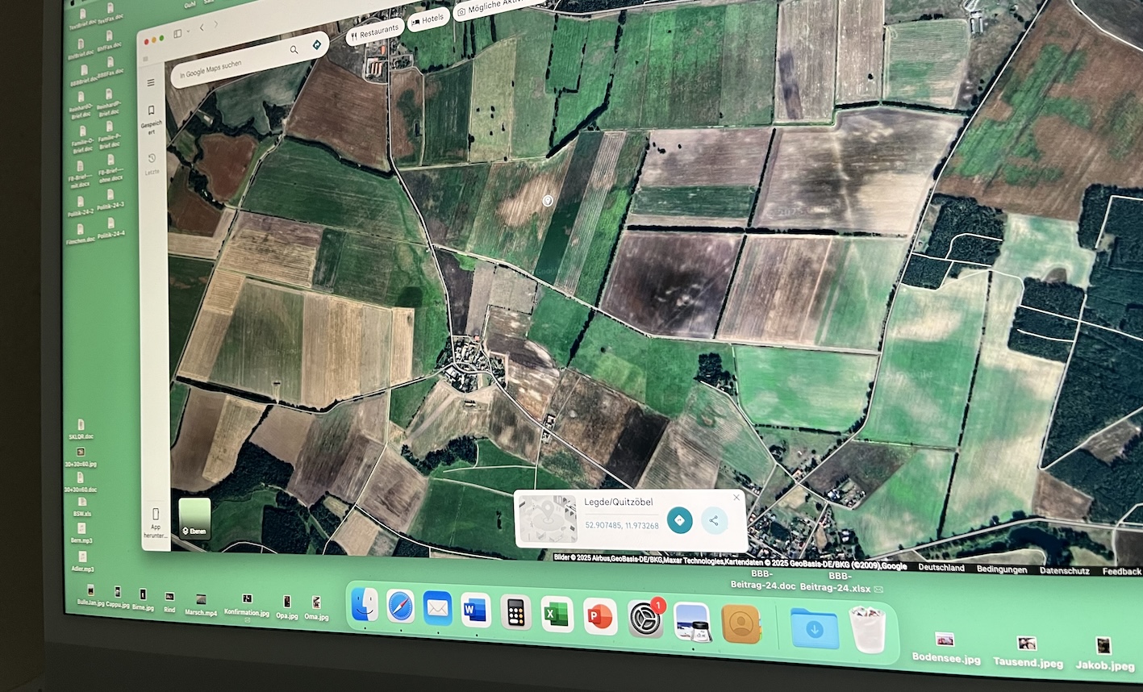Select the Adler.mp3 desktop file
The width and height of the screenshot is (1143, 692).
(82, 561)
